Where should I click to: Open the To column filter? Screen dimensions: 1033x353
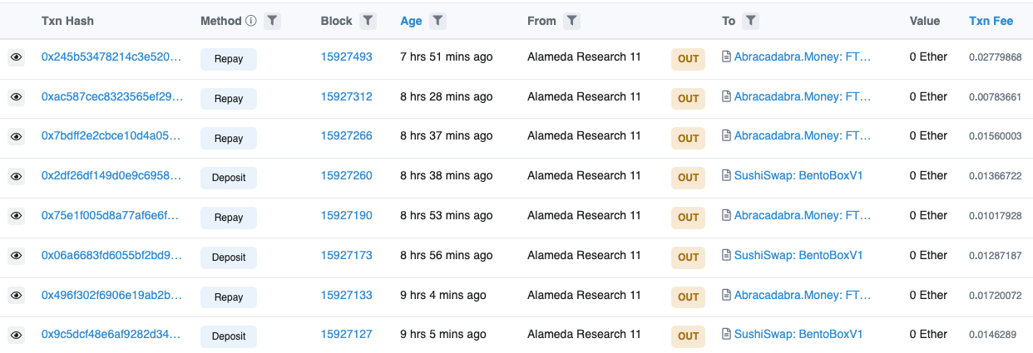click(x=750, y=21)
